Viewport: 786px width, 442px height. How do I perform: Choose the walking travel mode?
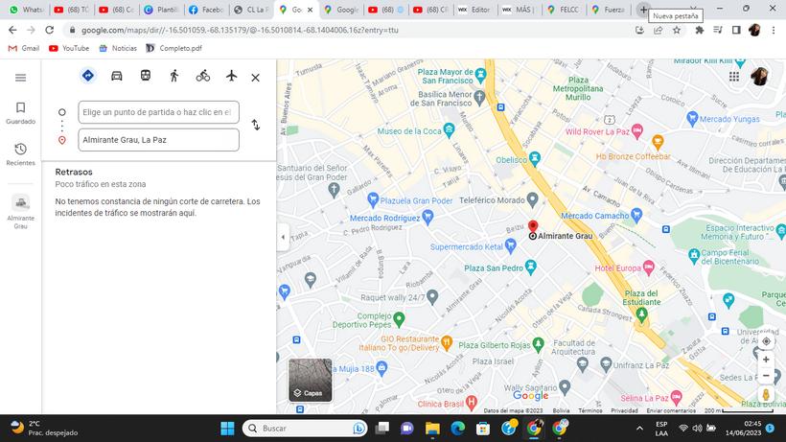point(173,76)
